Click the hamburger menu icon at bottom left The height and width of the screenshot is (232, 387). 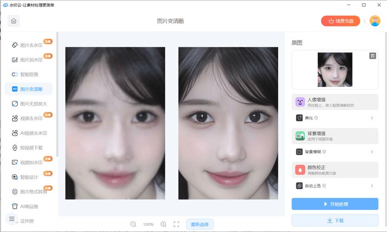click(x=12, y=219)
